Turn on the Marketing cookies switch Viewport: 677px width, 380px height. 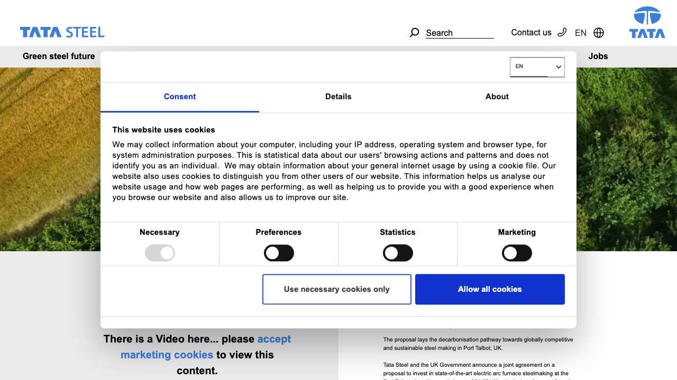tap(517, 253)
